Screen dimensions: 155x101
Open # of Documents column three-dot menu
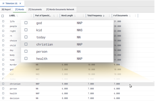click(135, 16)
